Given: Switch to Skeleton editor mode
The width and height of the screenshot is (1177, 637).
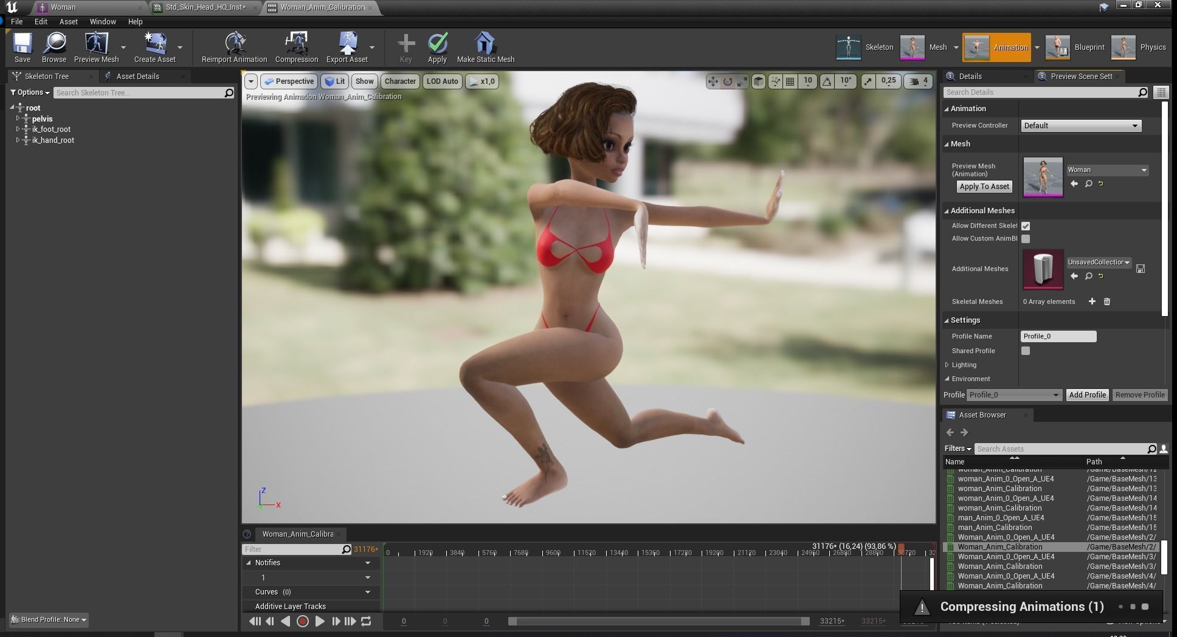Looking at the screenshot, I should click(x=865, y=47).
